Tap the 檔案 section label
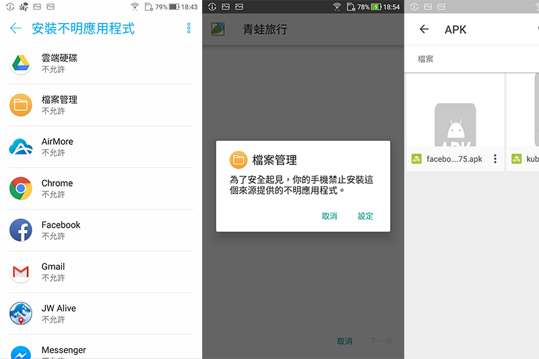Image resolution: width=539 pixels, height=359 pixels. click(x=425, y=59)
